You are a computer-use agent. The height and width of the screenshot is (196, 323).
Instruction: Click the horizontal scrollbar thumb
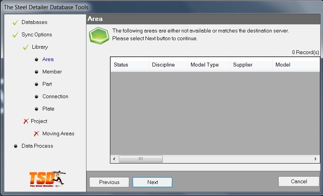(x=141, y=159)
